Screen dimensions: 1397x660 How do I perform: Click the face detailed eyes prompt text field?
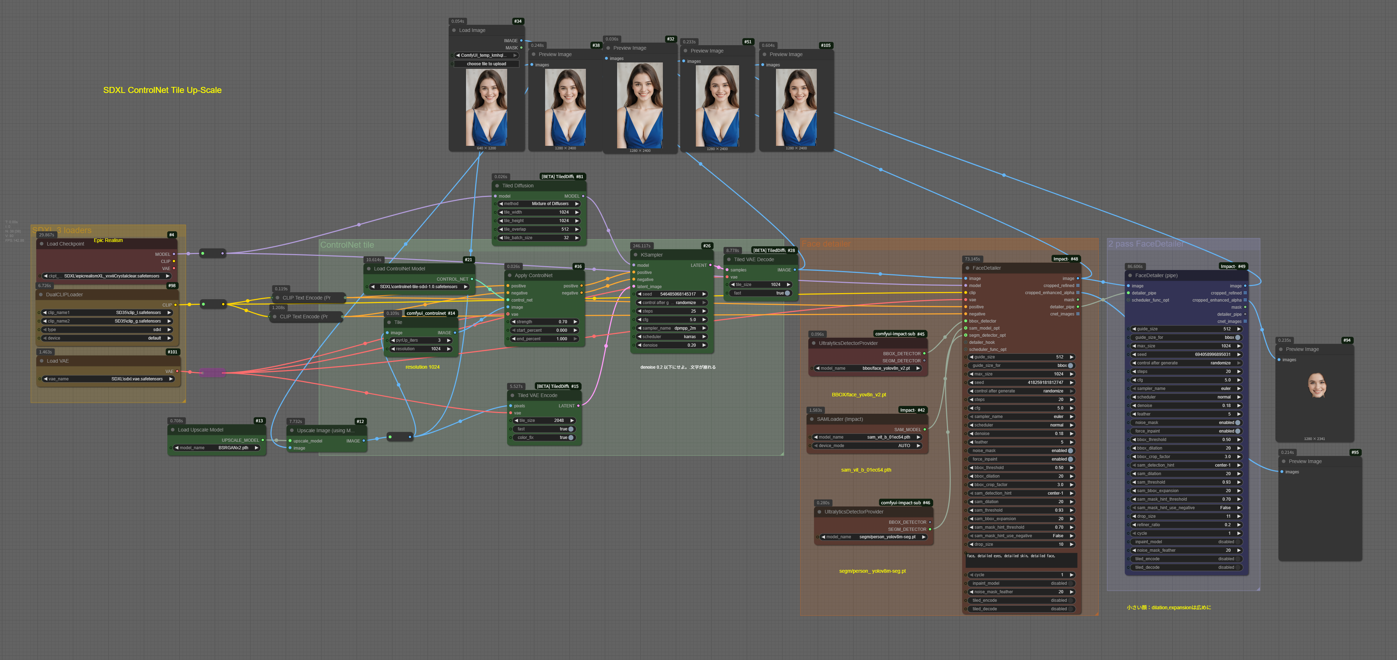click(x=1020, y=560)
